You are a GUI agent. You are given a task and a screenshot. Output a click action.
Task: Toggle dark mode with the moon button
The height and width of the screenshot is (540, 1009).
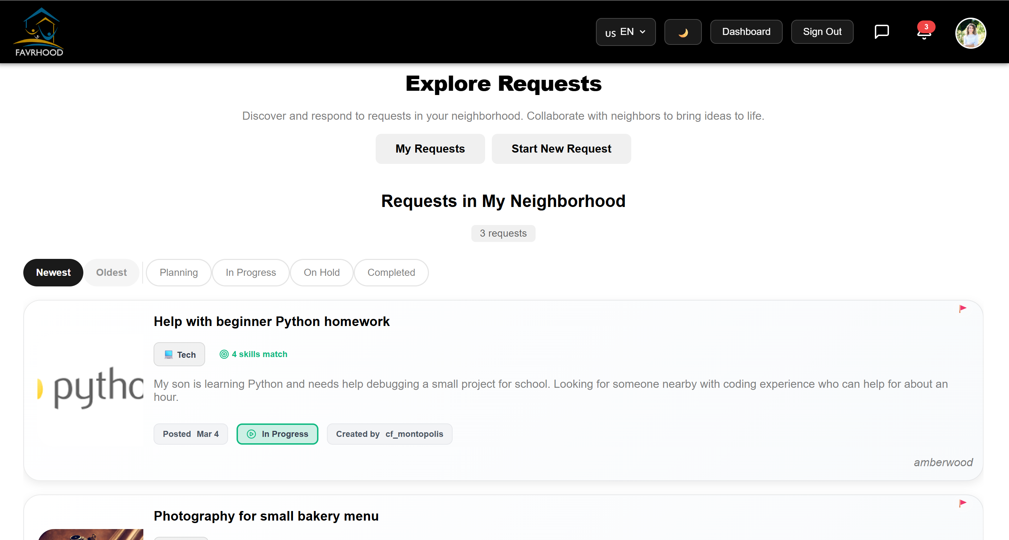coord(683,32)
